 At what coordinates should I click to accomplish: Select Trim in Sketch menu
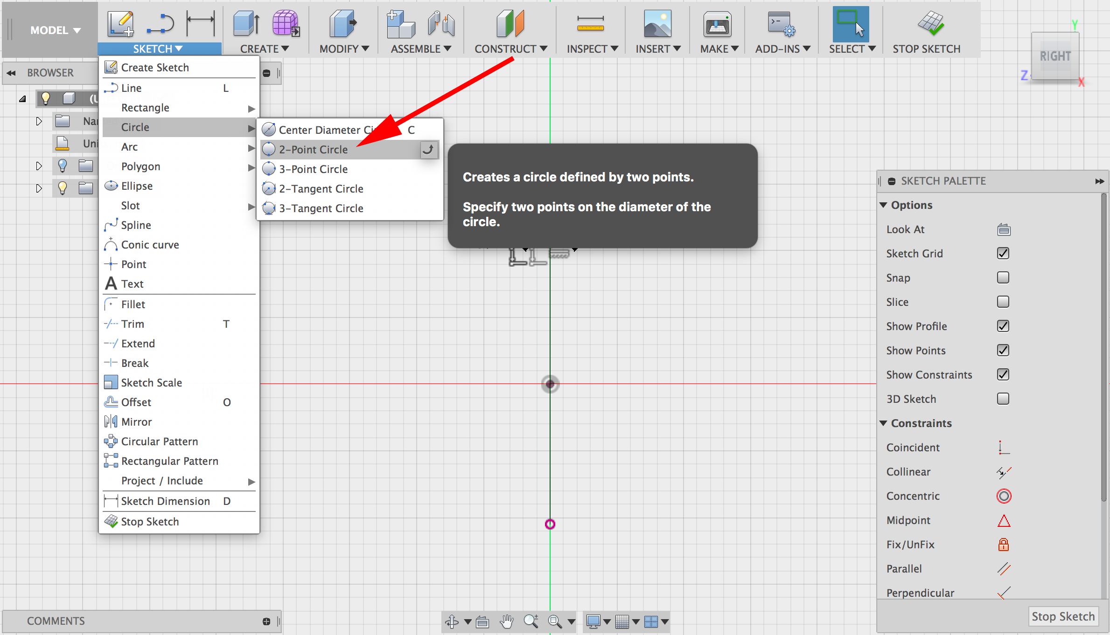[x=179, y=324]
